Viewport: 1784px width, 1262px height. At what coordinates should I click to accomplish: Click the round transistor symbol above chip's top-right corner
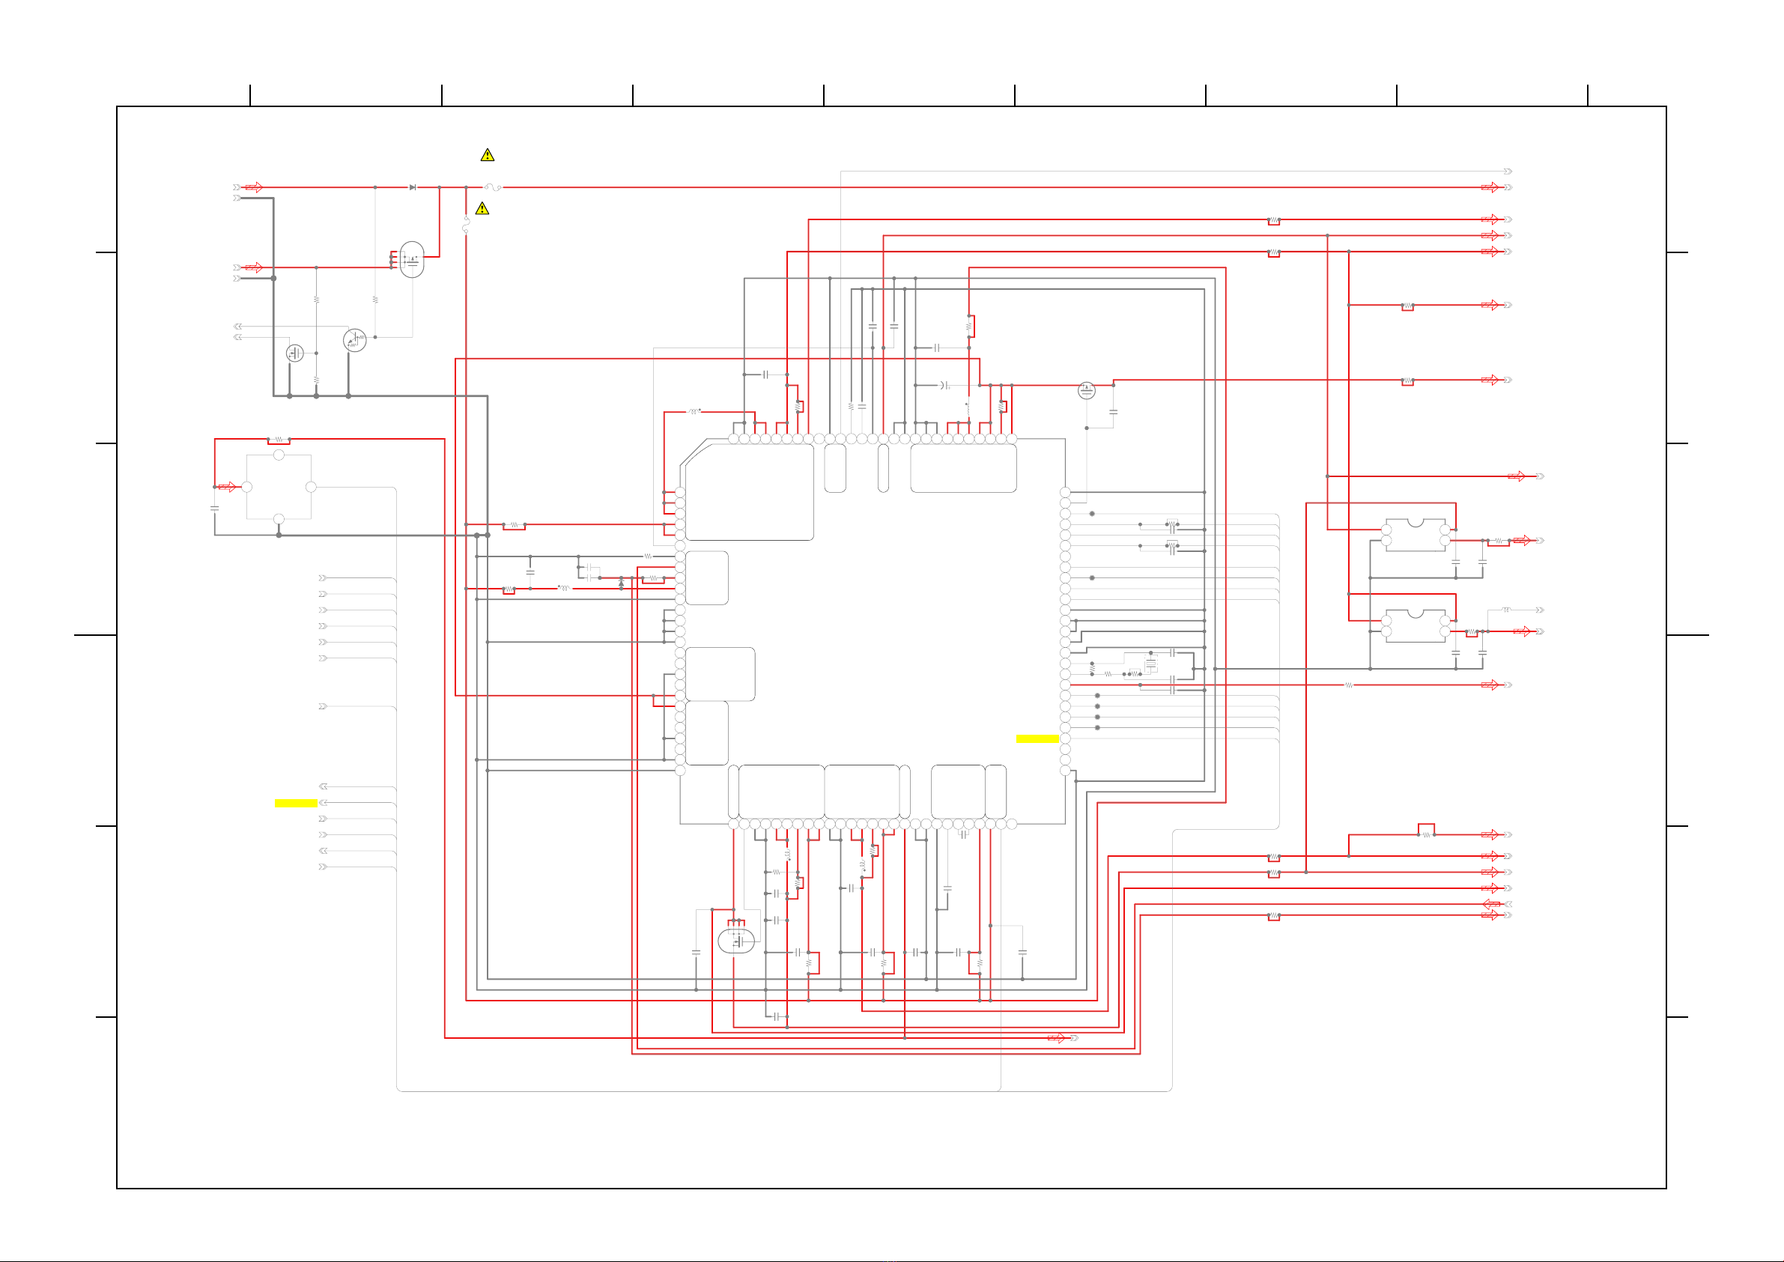(x=1086, y=390)
